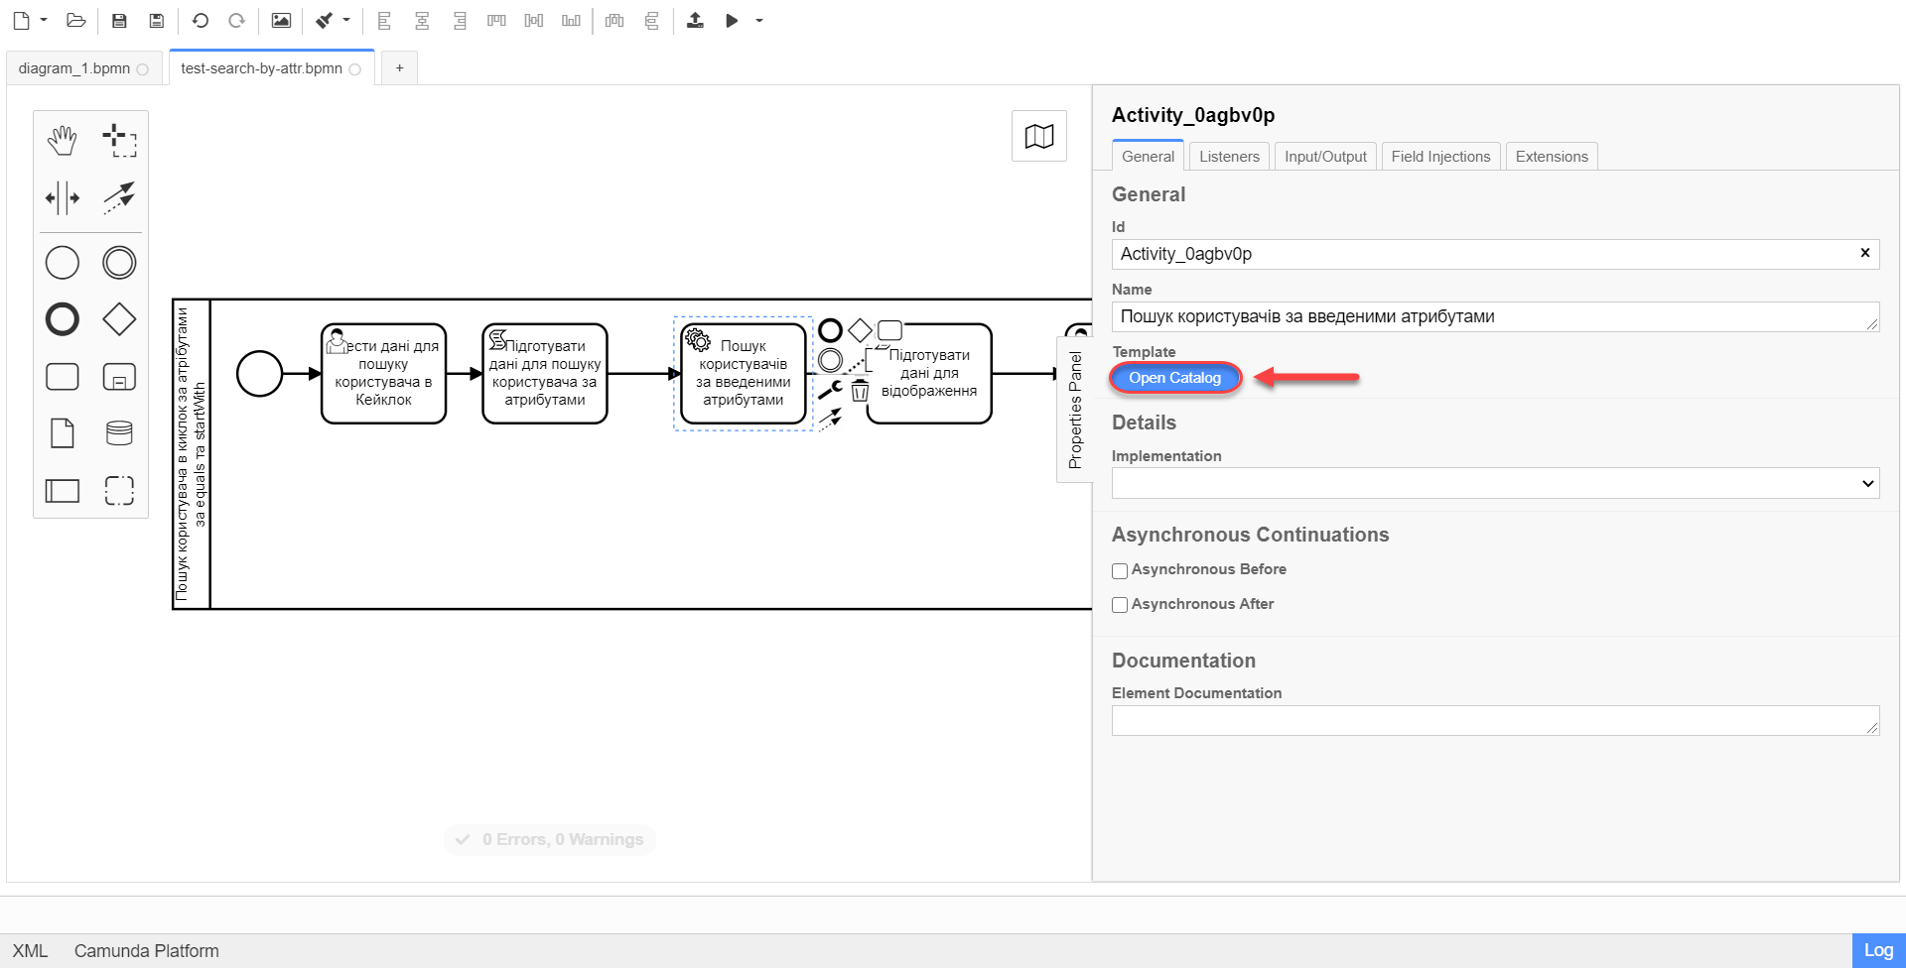1906x968 pixels.
Task: Click the undo arrow in toolbar
Action: pyautogui.click(x=201, y=21)
